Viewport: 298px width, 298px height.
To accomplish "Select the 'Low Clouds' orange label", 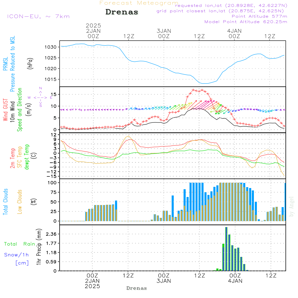I will (x=20, y=202).
